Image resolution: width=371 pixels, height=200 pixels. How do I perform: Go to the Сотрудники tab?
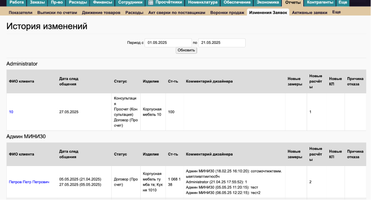pyautogui.click(x=130, y=3)
